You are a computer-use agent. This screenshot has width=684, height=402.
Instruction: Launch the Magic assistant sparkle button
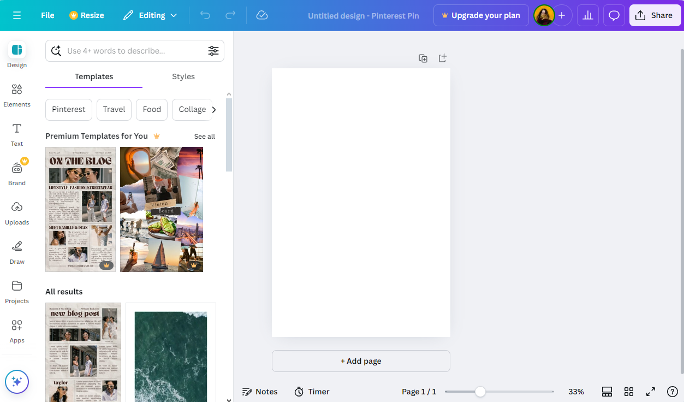[17, 381]
